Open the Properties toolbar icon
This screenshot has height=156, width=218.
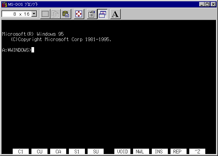(92, 14)
